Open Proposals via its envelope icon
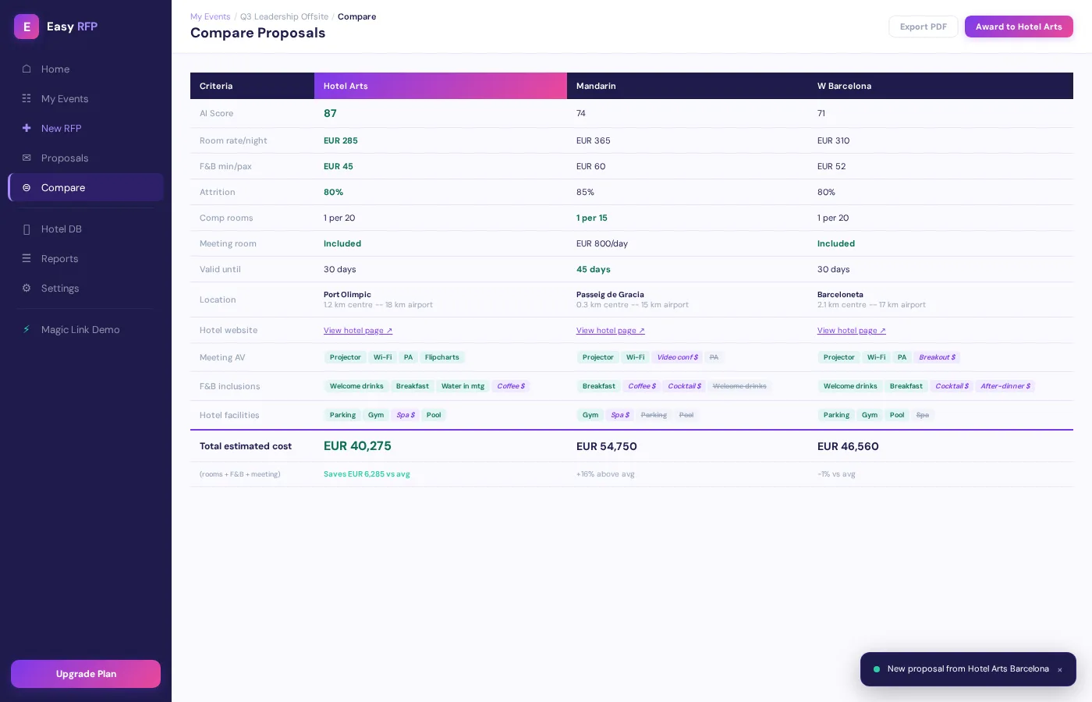 click(27, 158)
